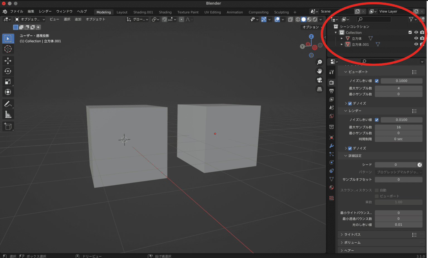
Task: Uncheck the Collection exclusion checkbox
Action: pyautogui.click(x=410, y=32)
